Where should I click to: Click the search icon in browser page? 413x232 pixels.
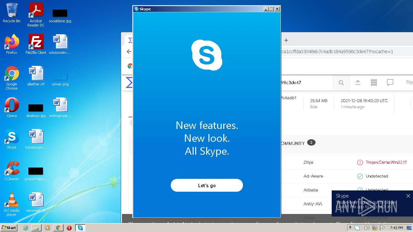pos(341,83)
